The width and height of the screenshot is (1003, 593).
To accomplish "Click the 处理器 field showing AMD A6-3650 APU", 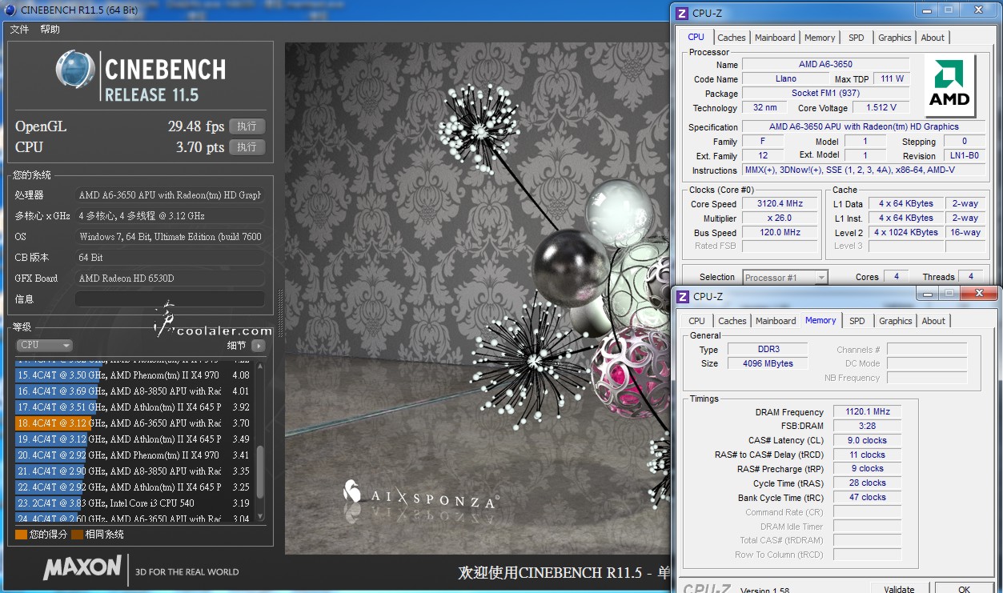I will pos(170,195).
